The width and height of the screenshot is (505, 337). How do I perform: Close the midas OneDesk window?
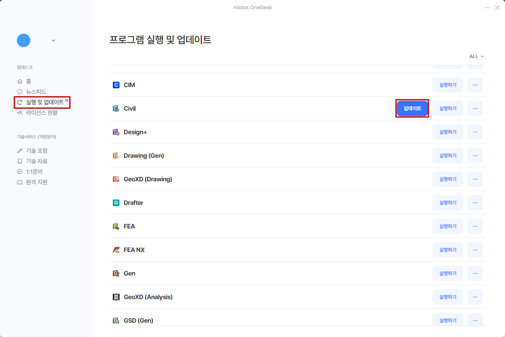(x=497, y=8)
